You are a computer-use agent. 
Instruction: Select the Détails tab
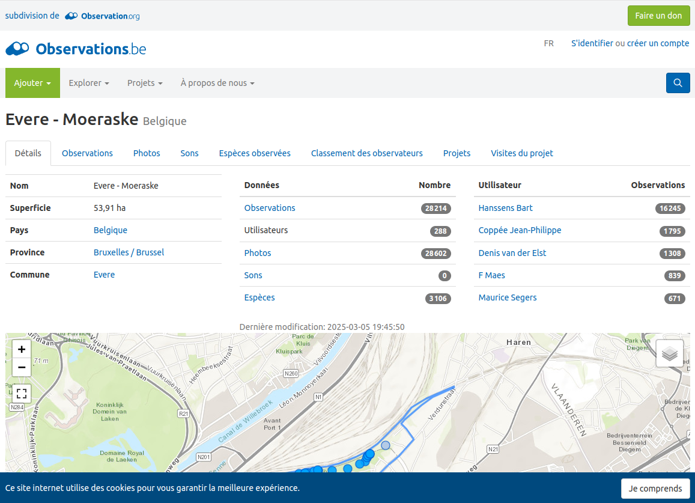[28, 153]
